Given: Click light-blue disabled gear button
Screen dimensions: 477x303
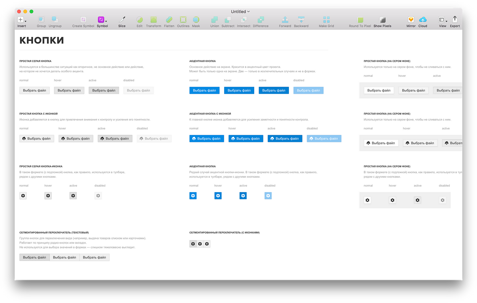Looking at the screenshot, I should coord(268,196).
